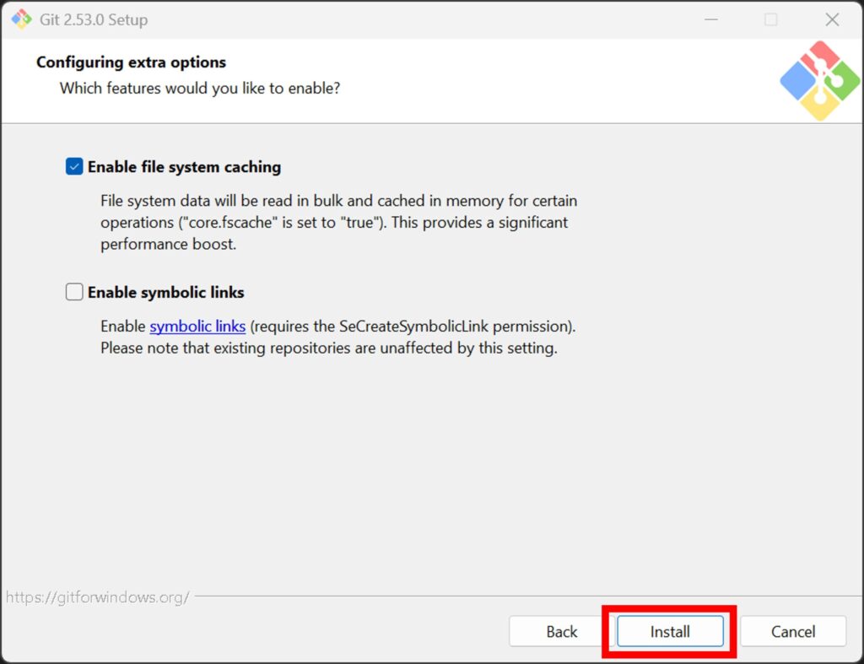Click the Git icon in the title bar
The height and width of the screenshot is (664, 864).
[21, 19]
